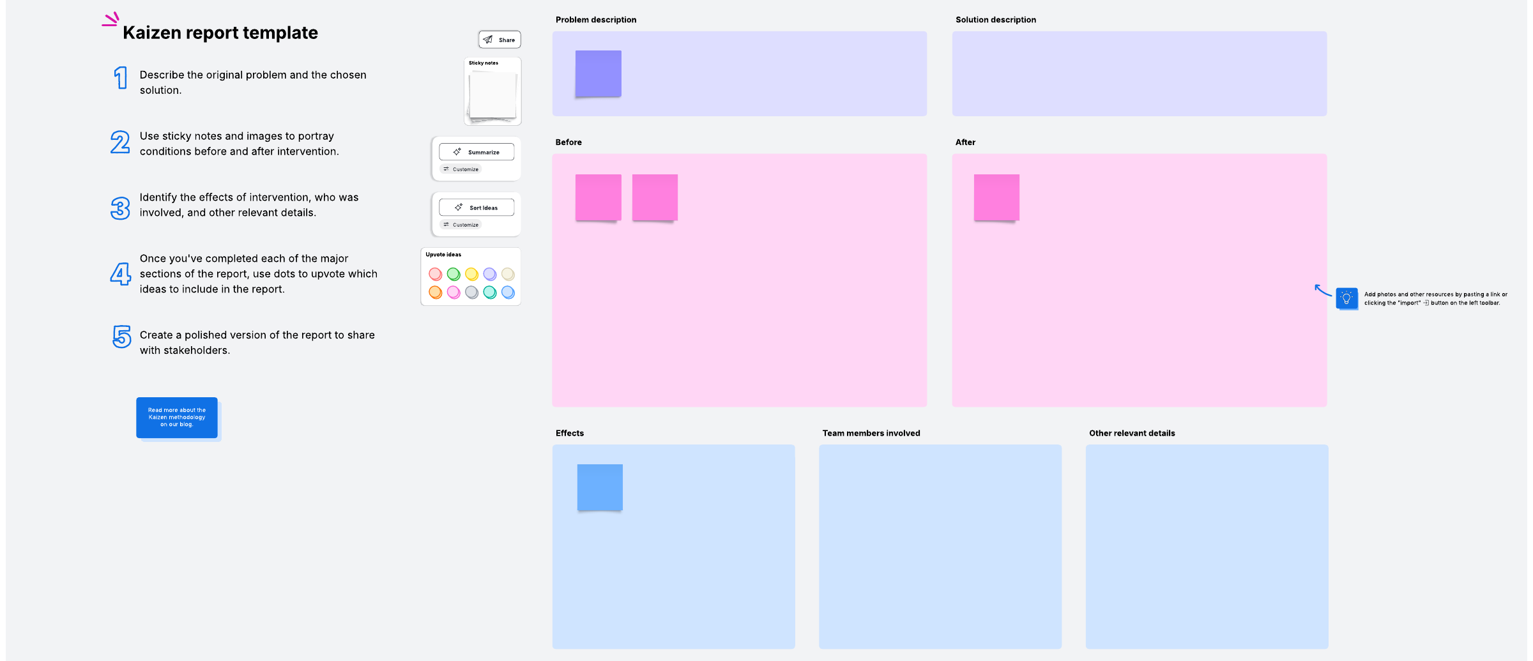Select the purple sticky note in Problem description
This screenshot has height=661, width=1533.
click(599, 74)
